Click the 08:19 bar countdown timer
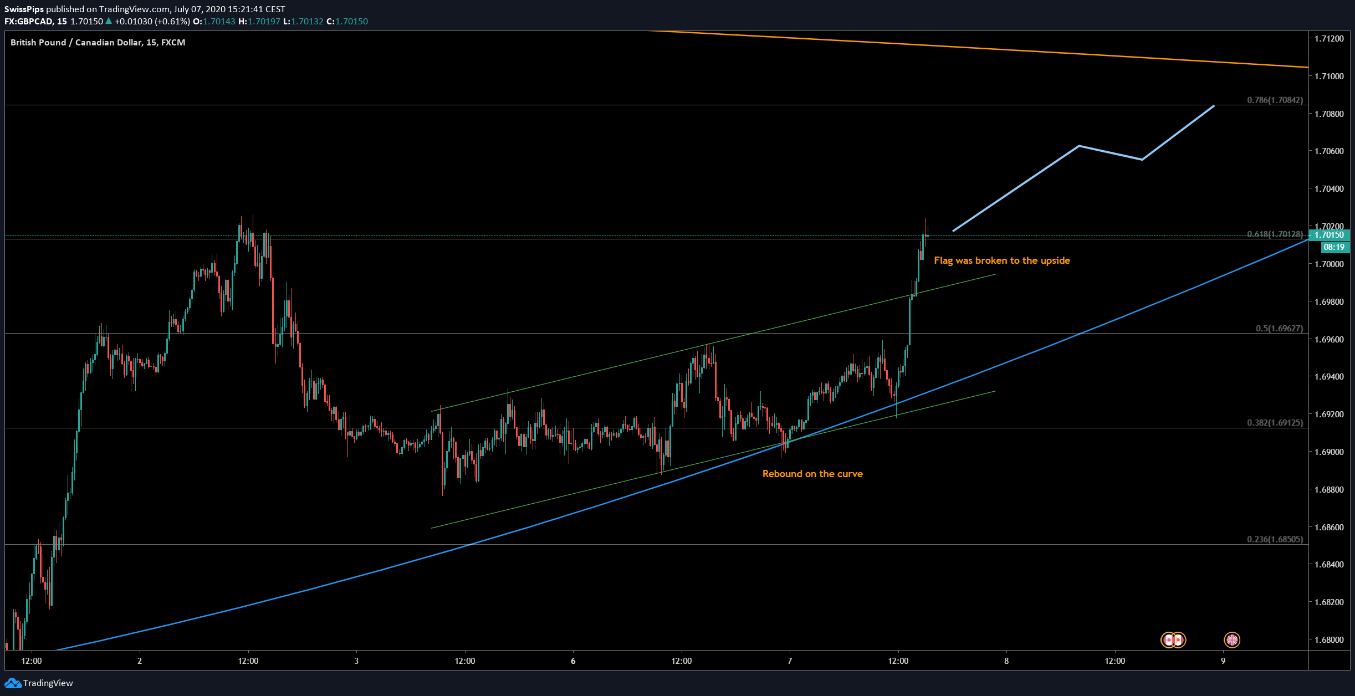1355x696 pixels. point(1335,247)
